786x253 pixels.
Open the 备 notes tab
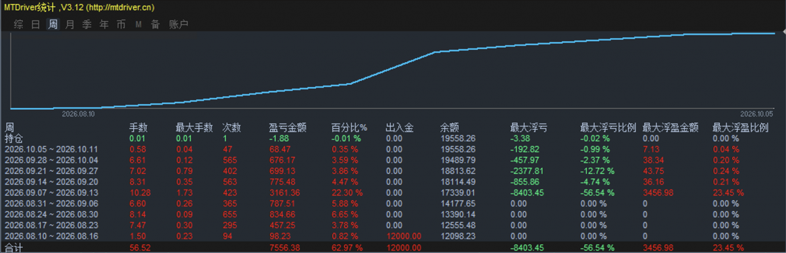[155, 24]
